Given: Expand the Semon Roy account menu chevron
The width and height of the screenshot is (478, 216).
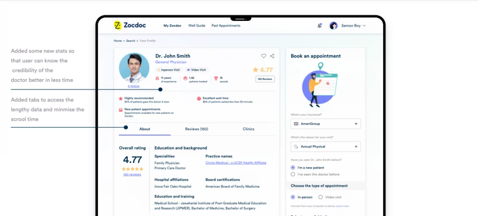Looking at the screenshot, I should (364, 26).
